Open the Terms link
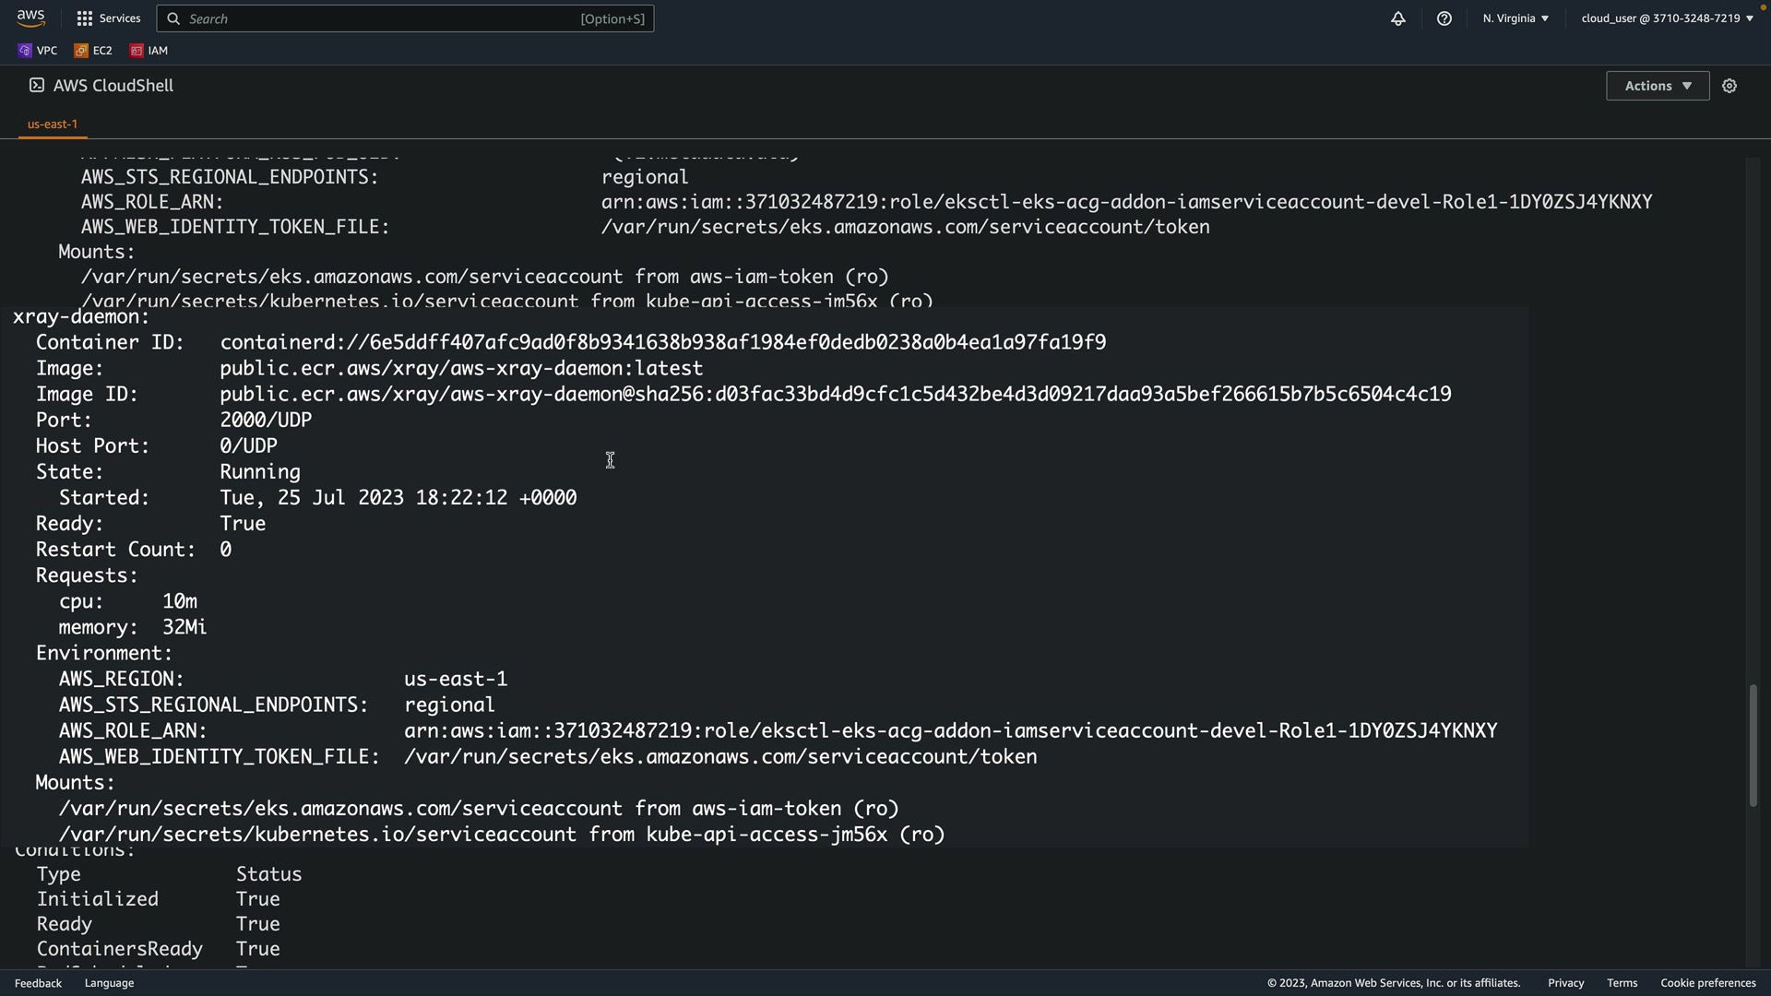This screenshot has width=1771, height=996. [1622, 983]
